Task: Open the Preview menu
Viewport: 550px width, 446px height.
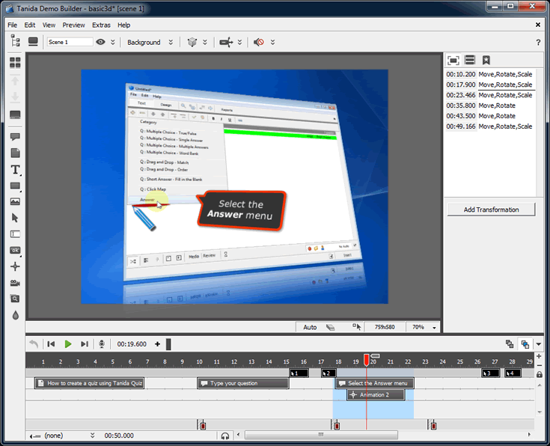Action: pos(73,25)
